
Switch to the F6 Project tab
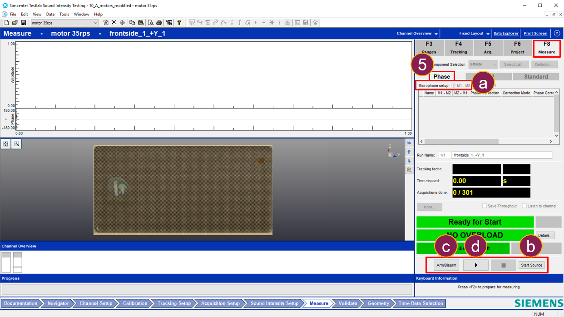click(x=518, y=48)
